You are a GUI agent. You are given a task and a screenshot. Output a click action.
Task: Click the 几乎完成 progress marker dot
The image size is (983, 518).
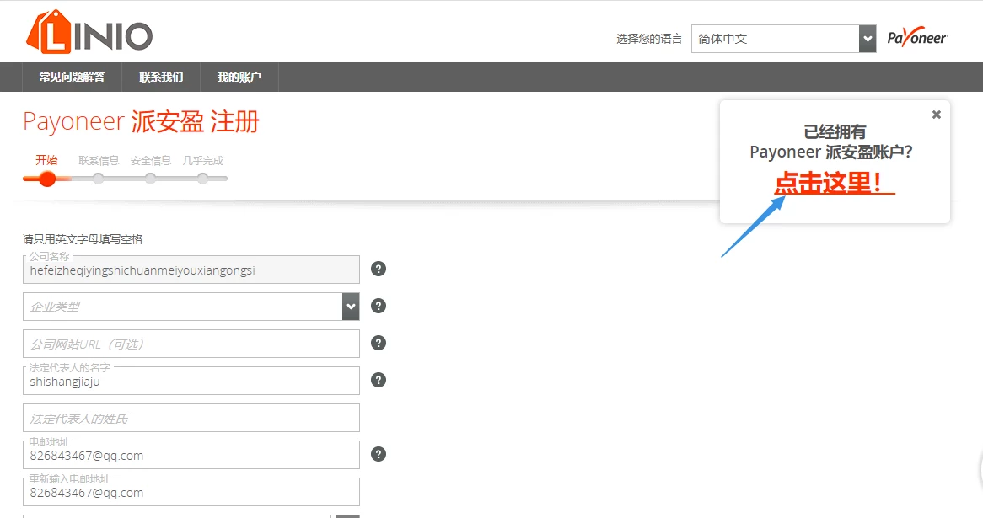[202, 179]
